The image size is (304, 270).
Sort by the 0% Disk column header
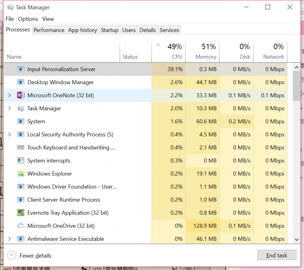236,52
